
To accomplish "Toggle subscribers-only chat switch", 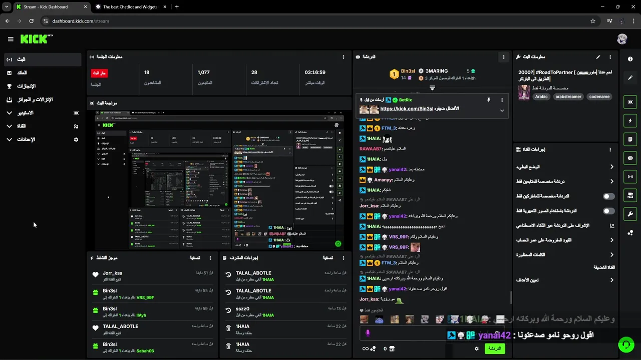I will click(x=608, y=196).
